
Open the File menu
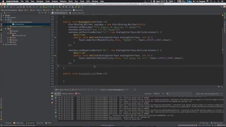[22, 1]
